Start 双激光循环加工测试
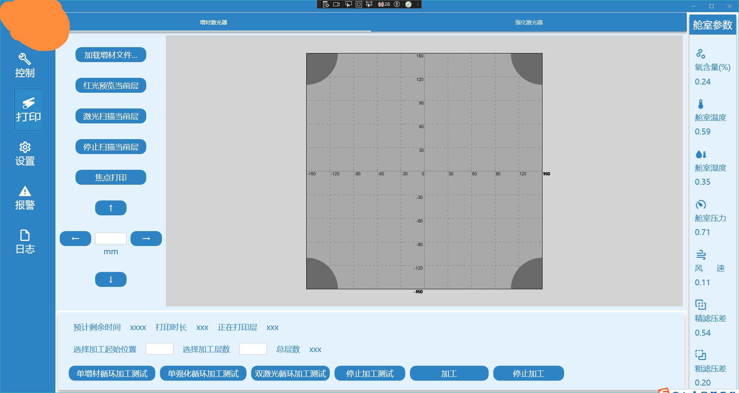This screenshot has height=393, width=739. click(290, 373)
